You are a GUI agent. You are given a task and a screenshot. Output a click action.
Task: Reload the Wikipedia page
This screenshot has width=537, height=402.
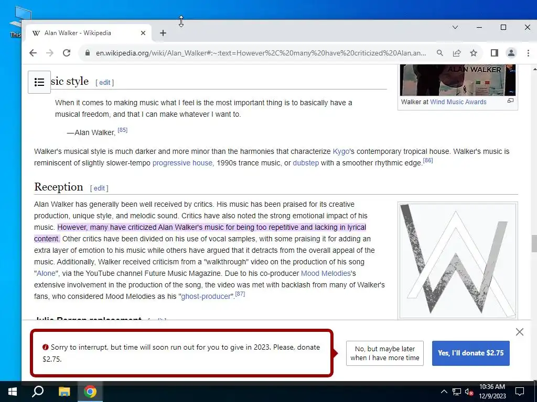coord(67,53)
